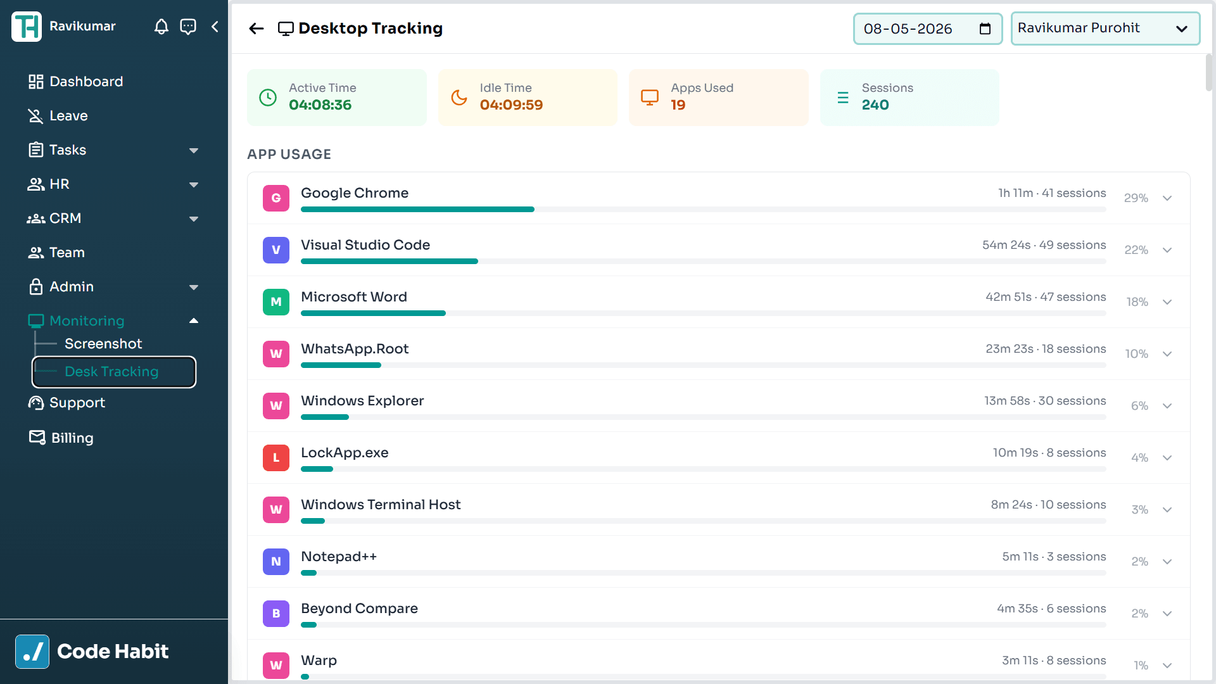Select Screenshot under Monitoring
Viewport: 1216px width, 684px height.
(103, 344)
